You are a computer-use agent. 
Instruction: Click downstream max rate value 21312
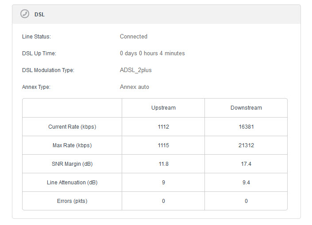(x=246, y=145)
